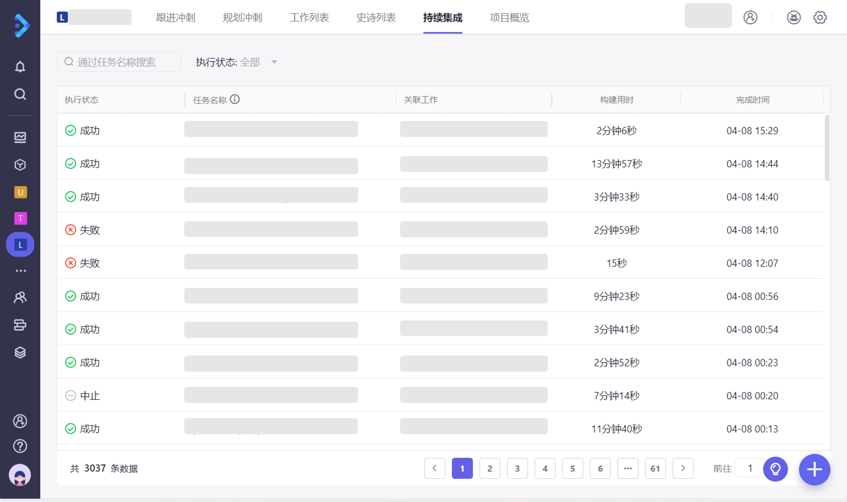Click the lightbulb floating button bottom right

coord(776,469)
